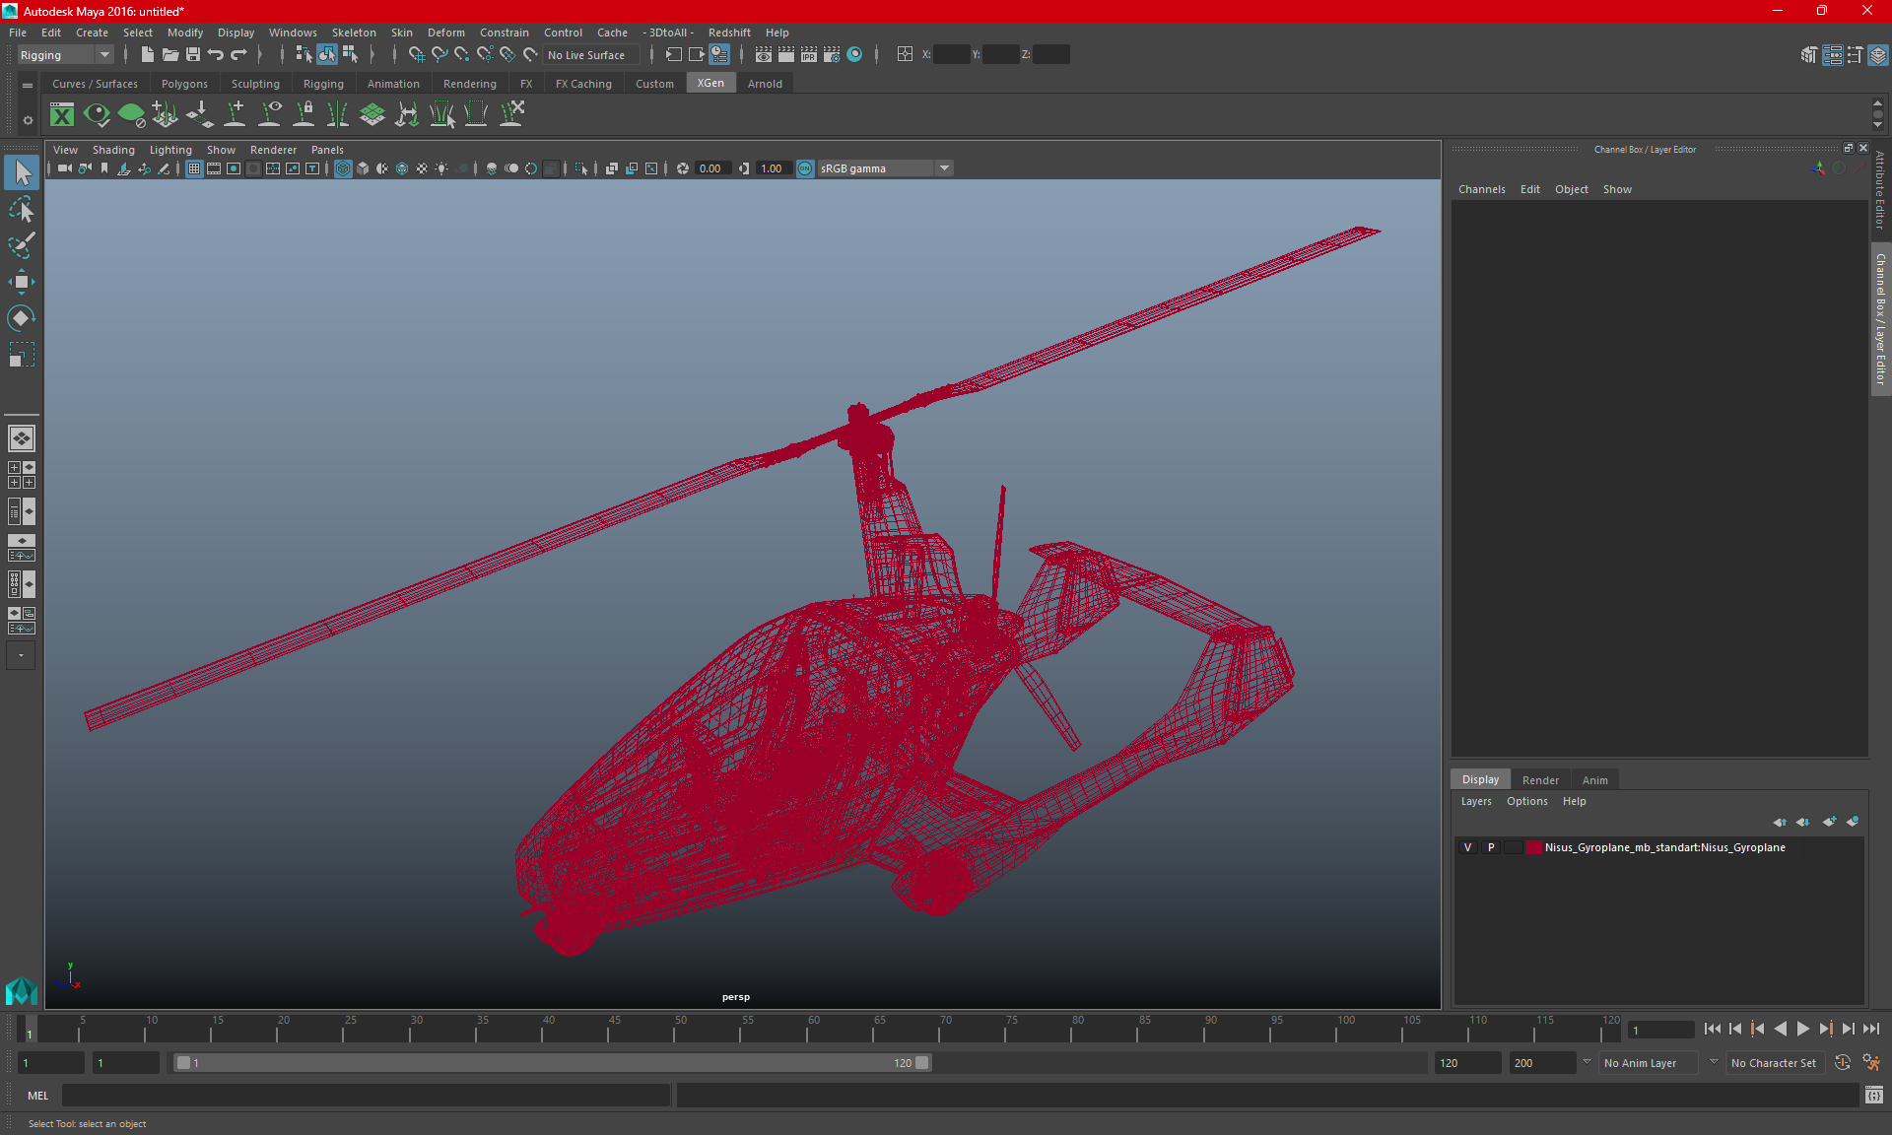Open Render Settings clapperboard gear icon

coord(832,55)
